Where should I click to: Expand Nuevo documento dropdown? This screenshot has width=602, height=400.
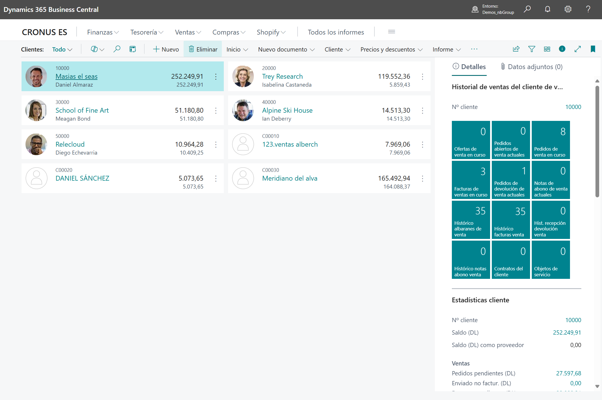pyautogui.click(x=286, y=49)
